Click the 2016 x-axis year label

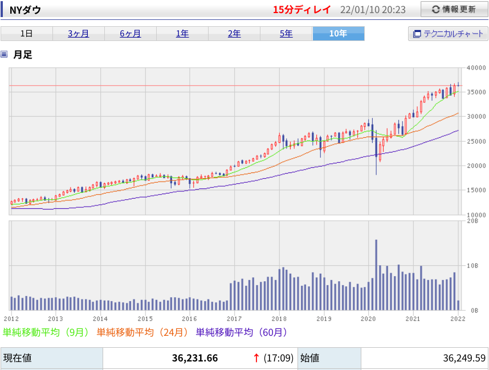coord(189,319)
